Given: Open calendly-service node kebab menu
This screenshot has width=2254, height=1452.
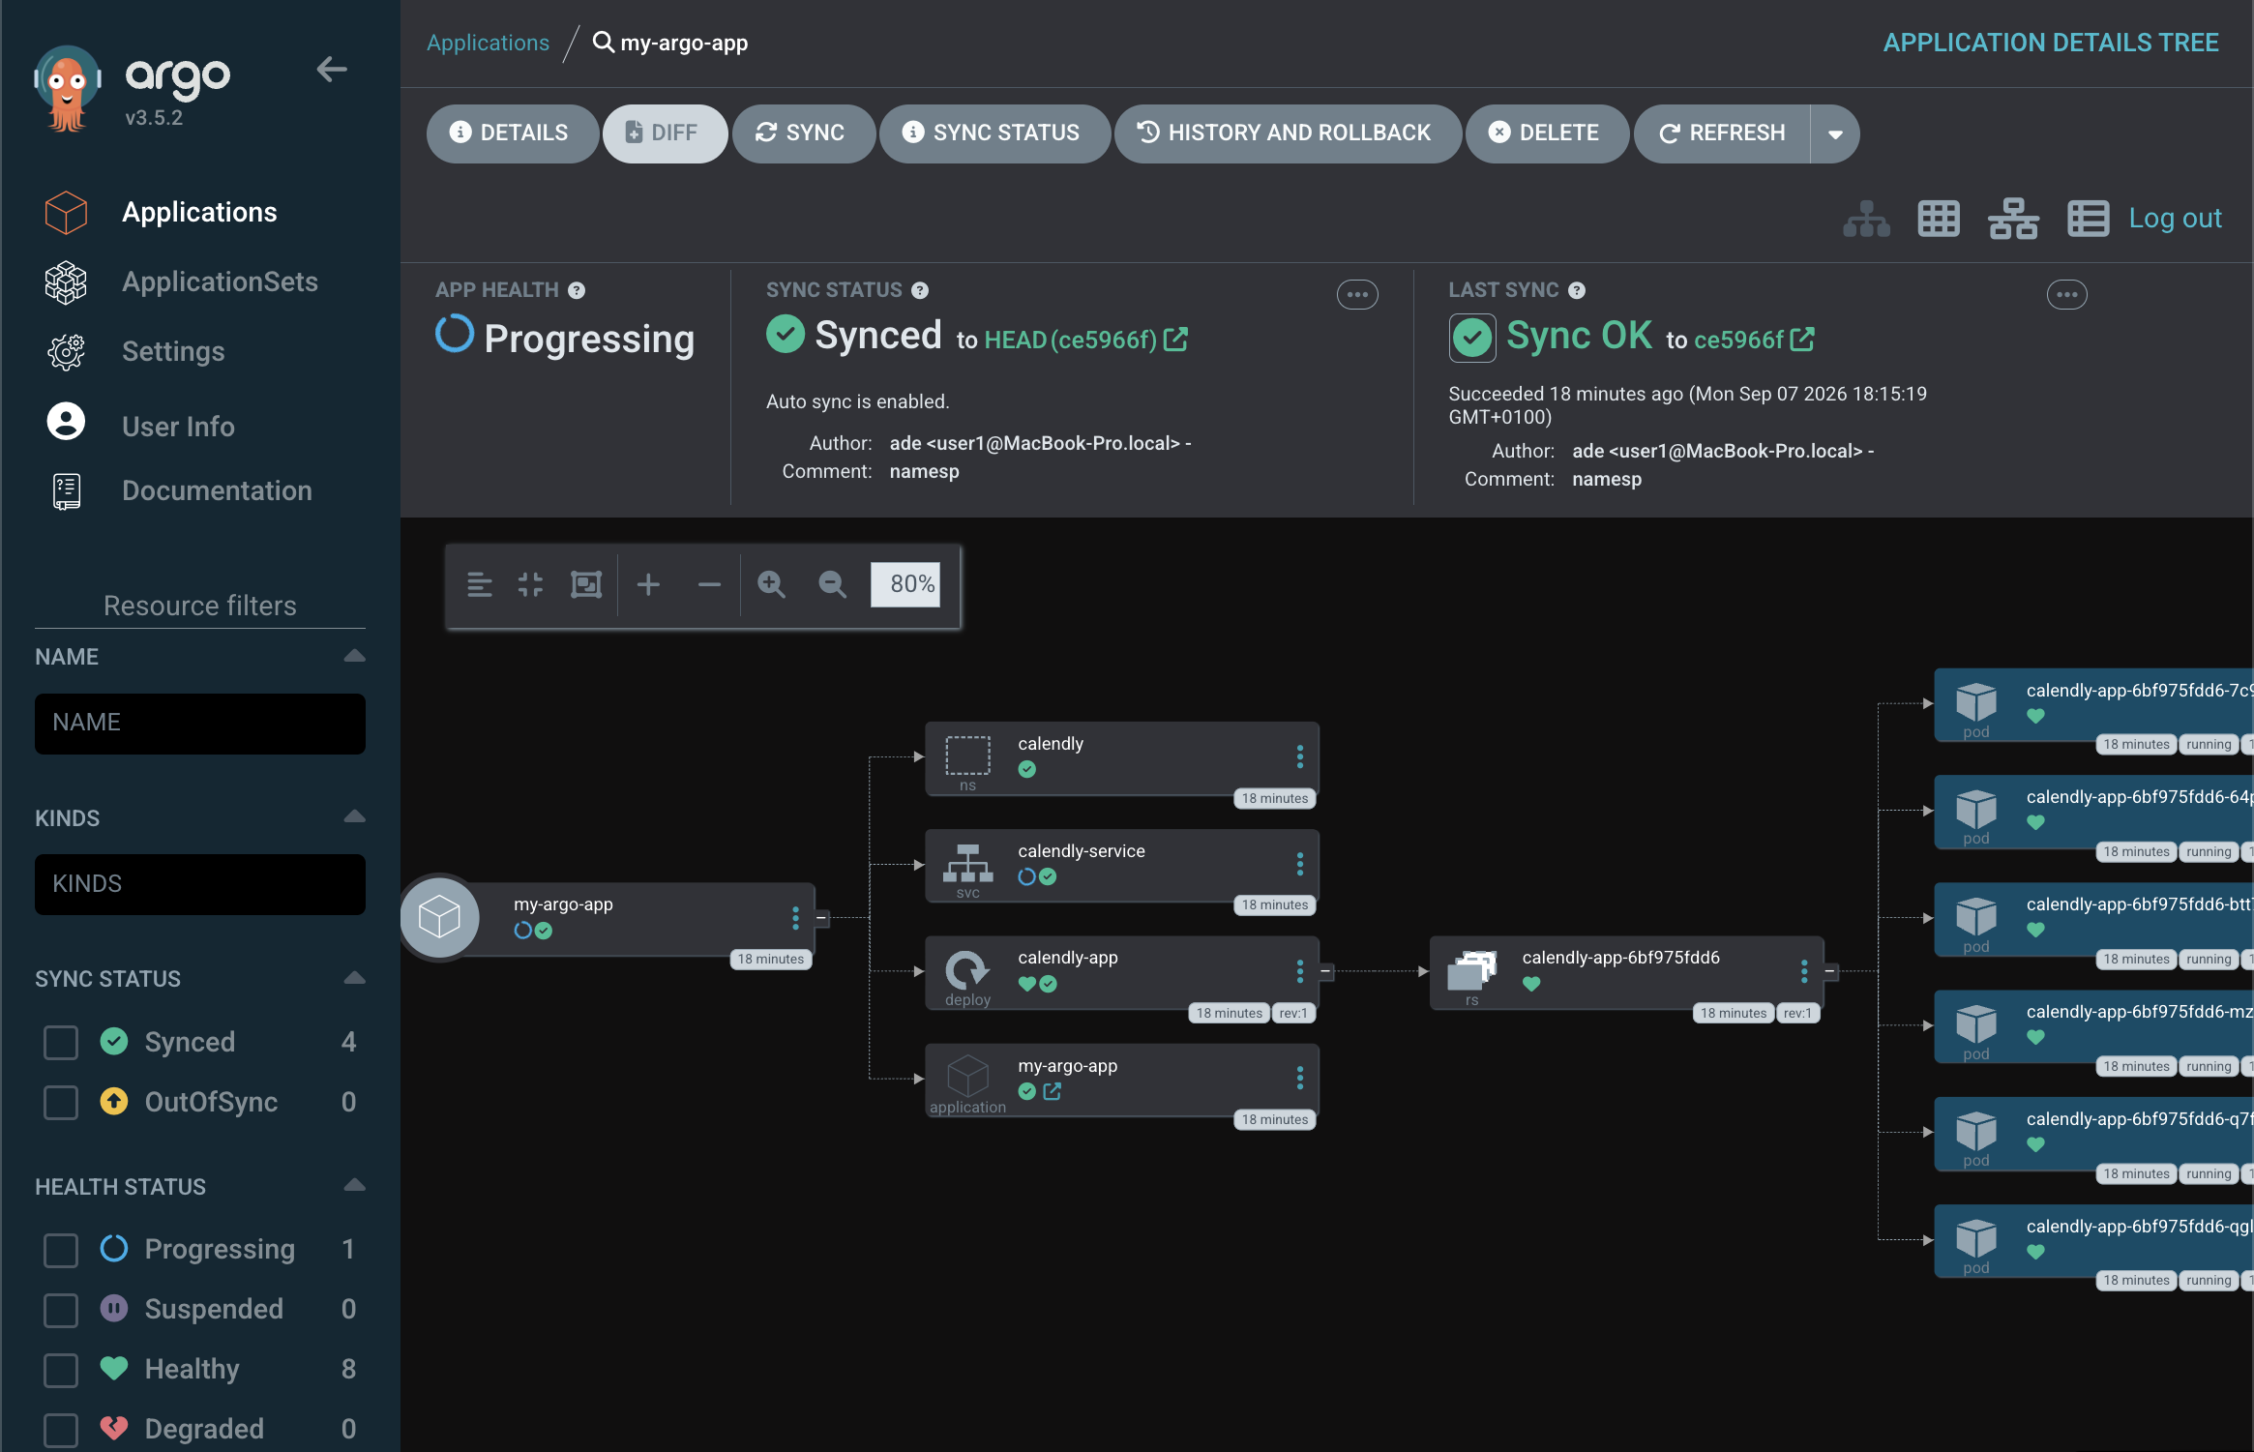Looking at the screenshot, I should 1299,864.
